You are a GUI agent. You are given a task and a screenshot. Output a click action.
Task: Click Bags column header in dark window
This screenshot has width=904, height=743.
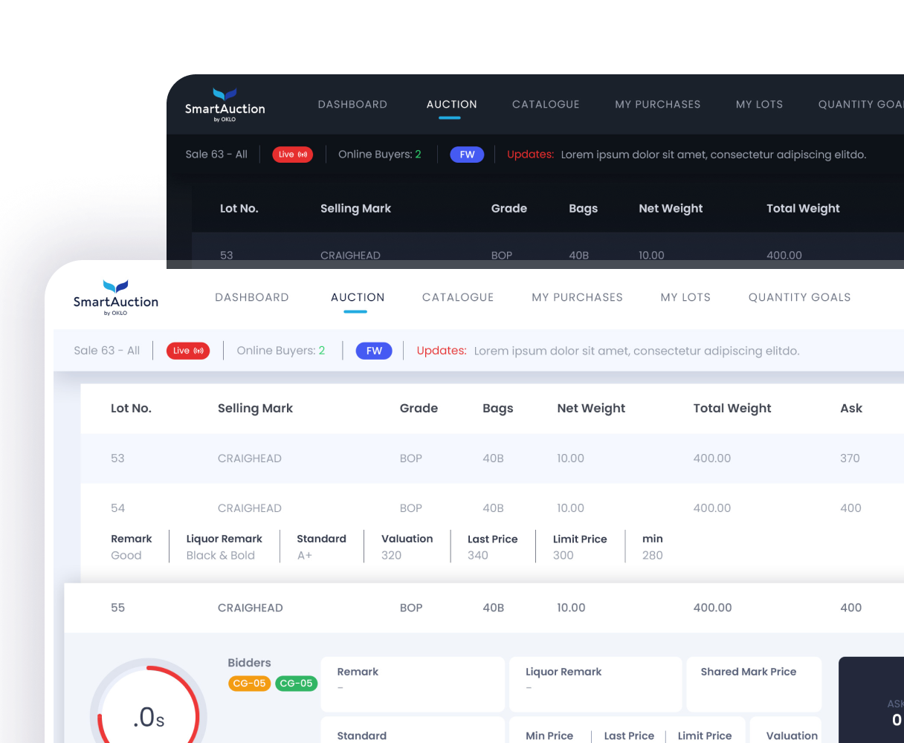584,209
